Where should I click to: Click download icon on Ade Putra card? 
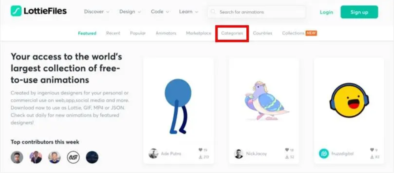coord(200,157)
